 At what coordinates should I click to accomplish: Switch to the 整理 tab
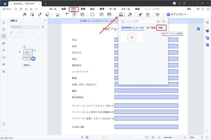102,9
